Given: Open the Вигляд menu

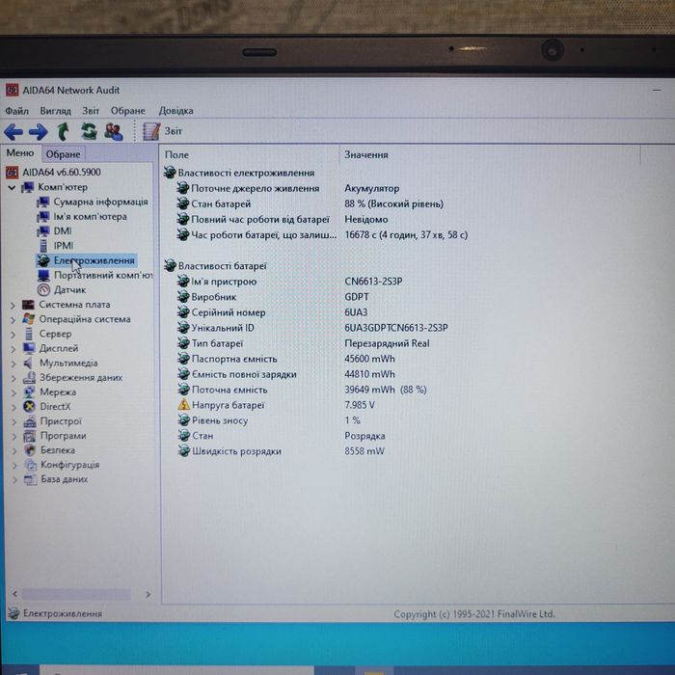Looking at the screenshot, I should [x=56, y=111].
